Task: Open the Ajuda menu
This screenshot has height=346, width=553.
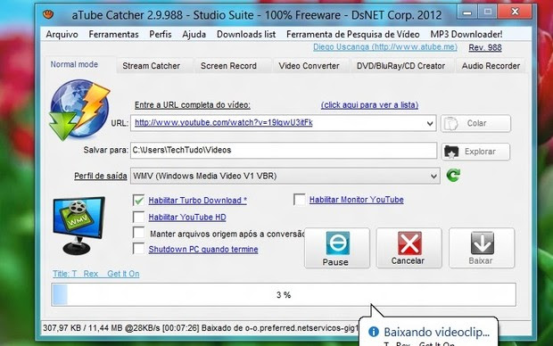Action: click(194, 34)
